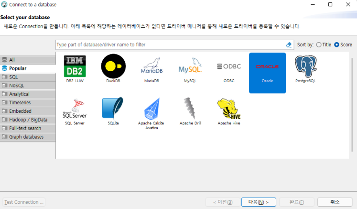Select the MariaDB seal icon
Image resolution: width=357 pixels, height=209 pixels.
(x=151, y=66)
